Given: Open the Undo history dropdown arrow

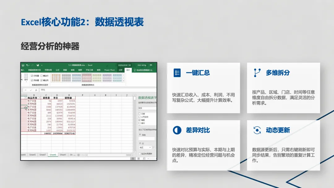Looking at the screenshot, I should (x=29, y=65).
